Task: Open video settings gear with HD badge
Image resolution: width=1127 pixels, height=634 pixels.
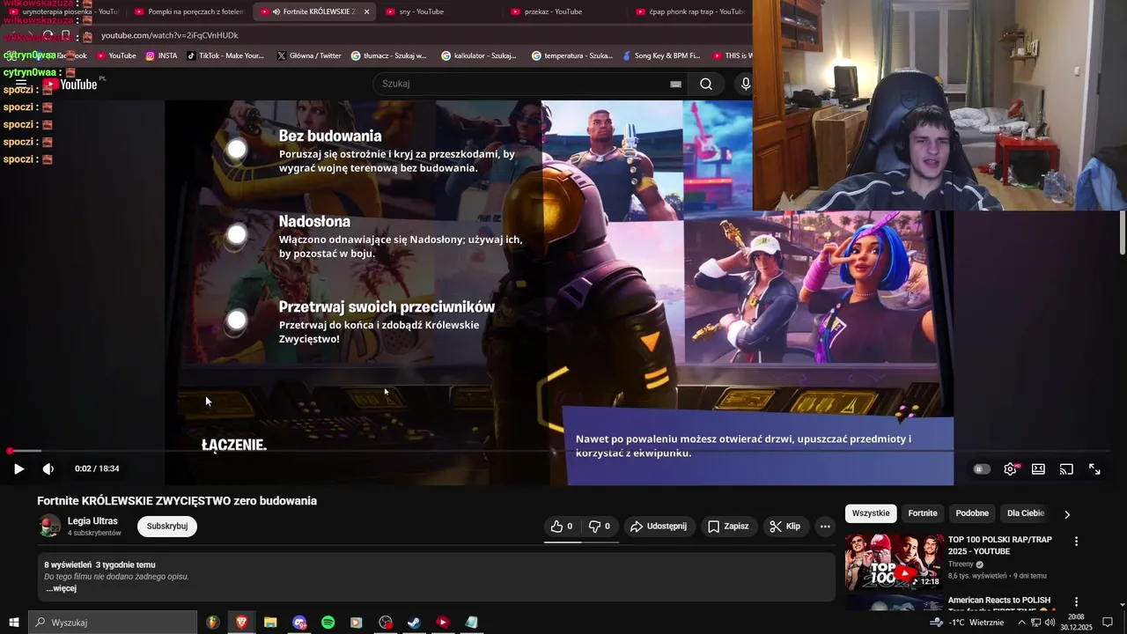Action: click(1011, 469)
